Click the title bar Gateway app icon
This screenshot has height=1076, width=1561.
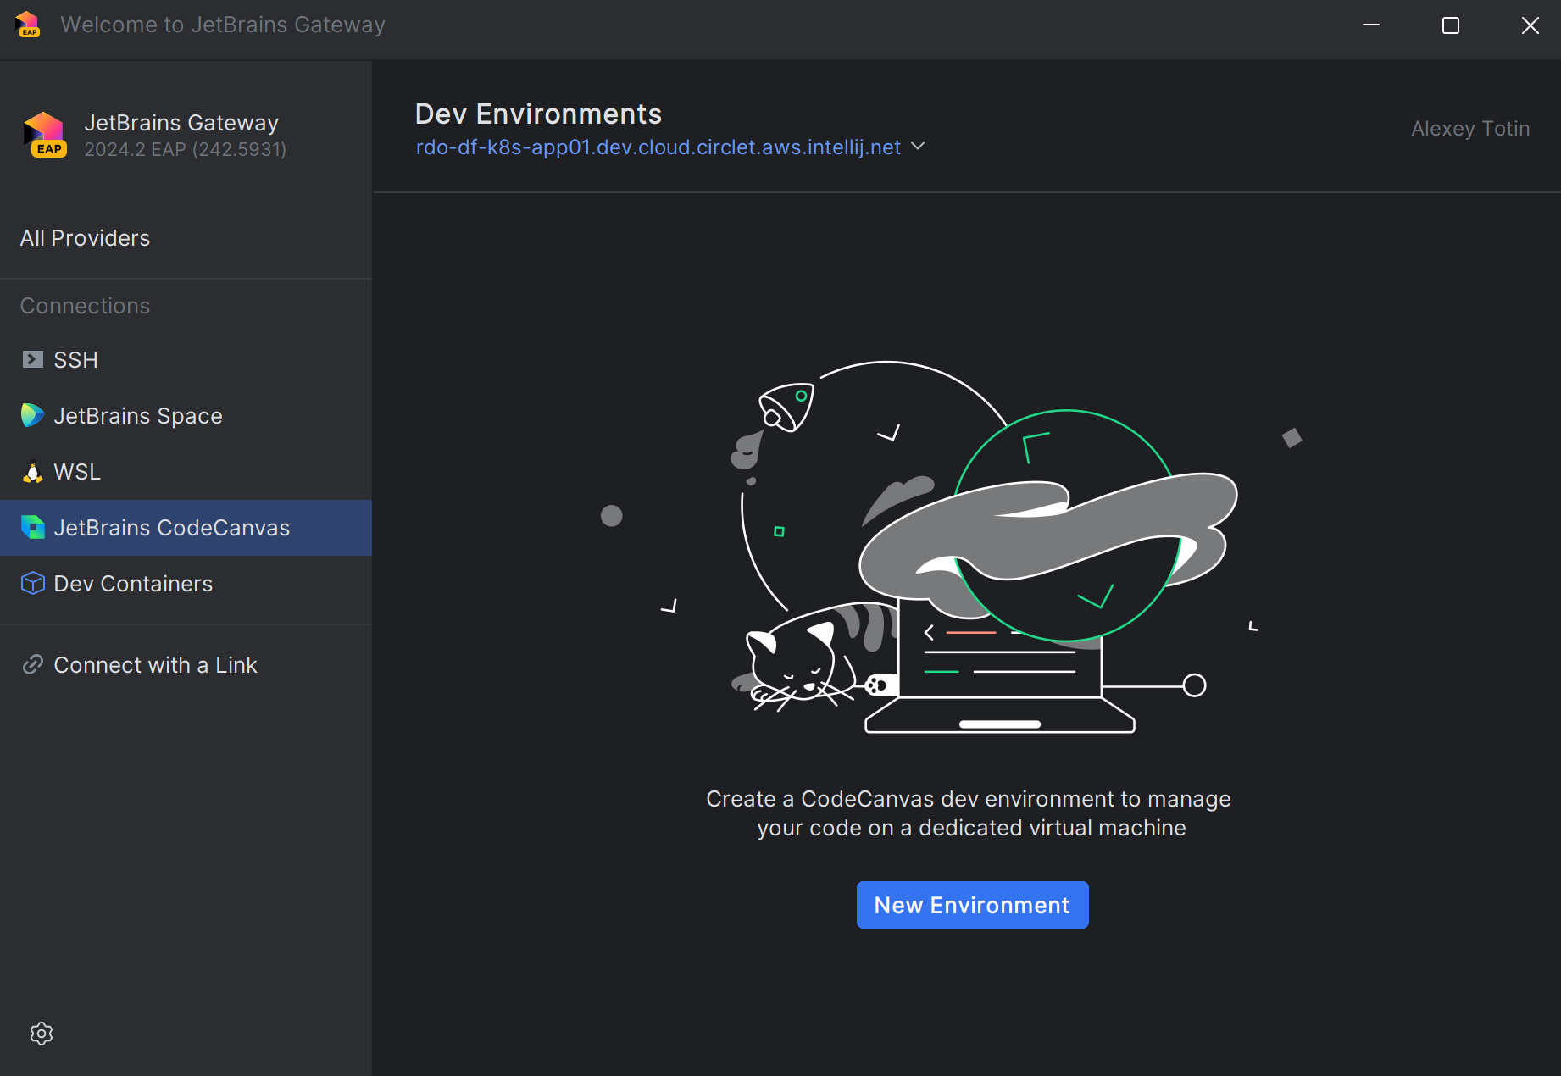[x=28, y=25]
